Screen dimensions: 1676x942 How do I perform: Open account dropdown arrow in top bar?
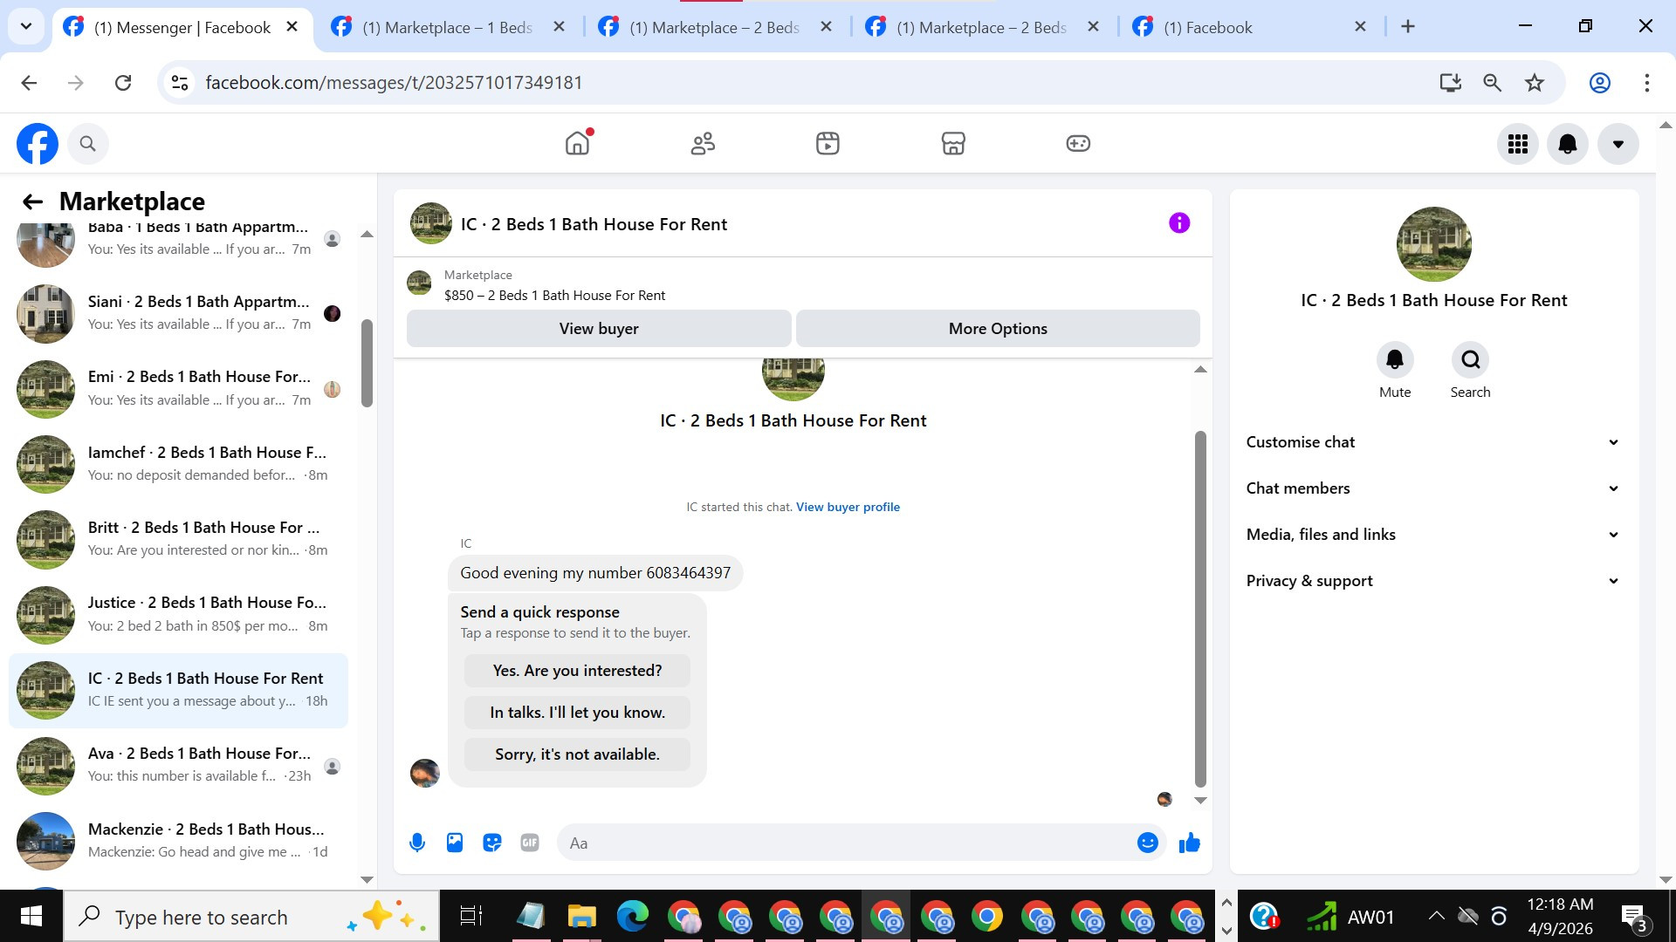coord(1618,144)
